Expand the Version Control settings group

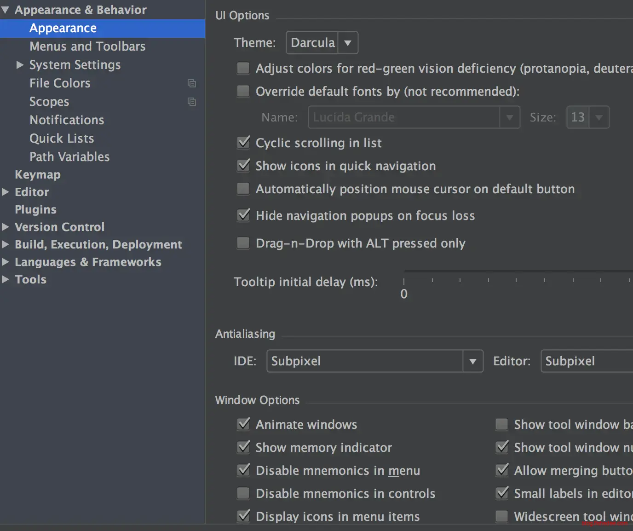(x=6, y=227)
